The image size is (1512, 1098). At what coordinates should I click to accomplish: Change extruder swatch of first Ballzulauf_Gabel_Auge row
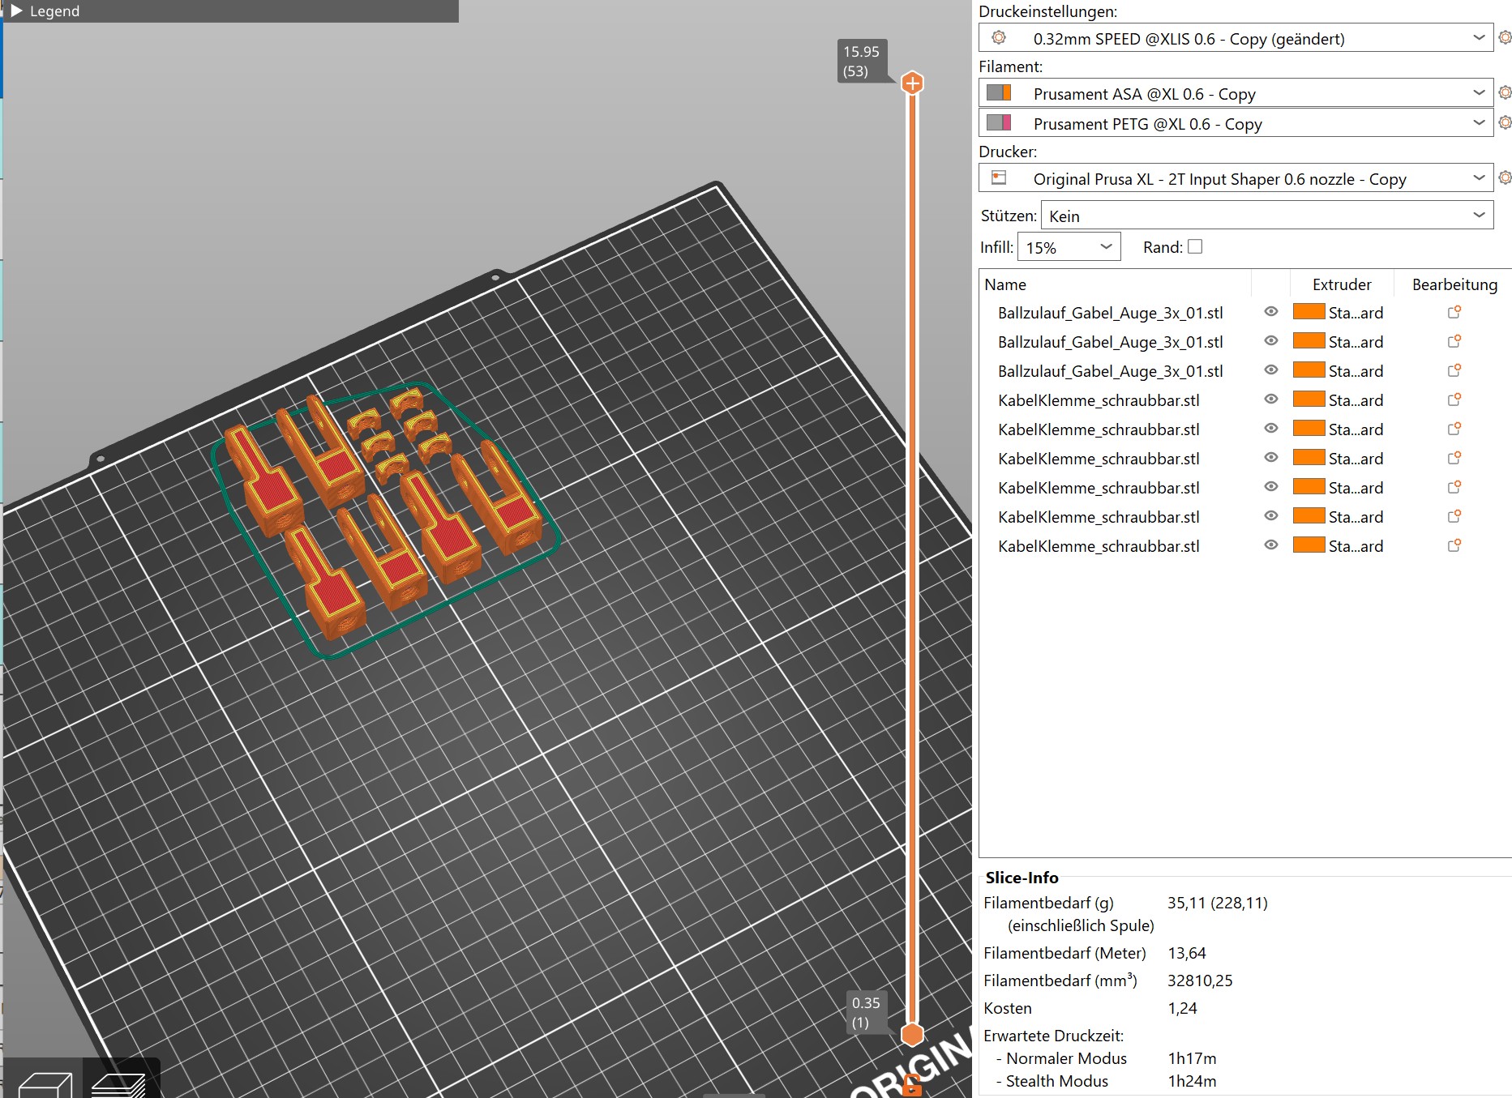pos(1309,312)
